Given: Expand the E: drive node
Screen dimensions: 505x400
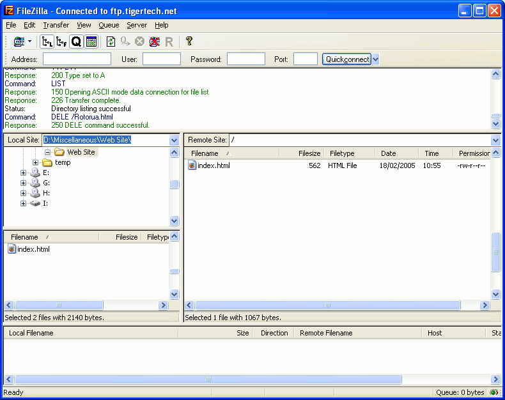Looking at the screenshot, I should point(23,173).
